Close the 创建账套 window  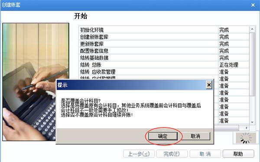[x=253, y=5]
